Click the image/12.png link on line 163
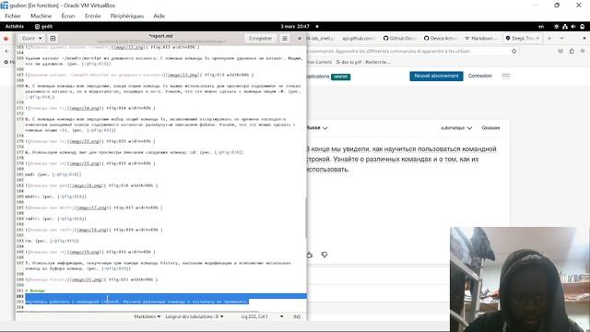Image resolution: width=590 pixels, height=332 pixels. (128, 47)
